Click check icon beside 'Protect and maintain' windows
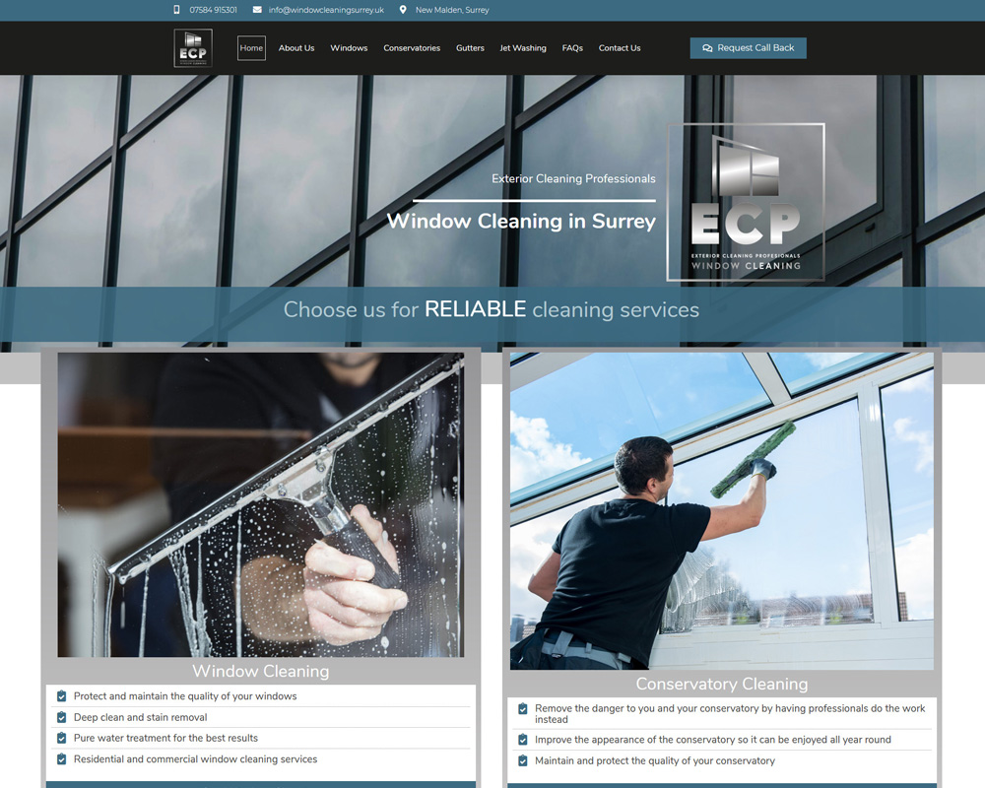Image resolution: width=985 pixels, height=788 pixels. click(x=62, y=696)
